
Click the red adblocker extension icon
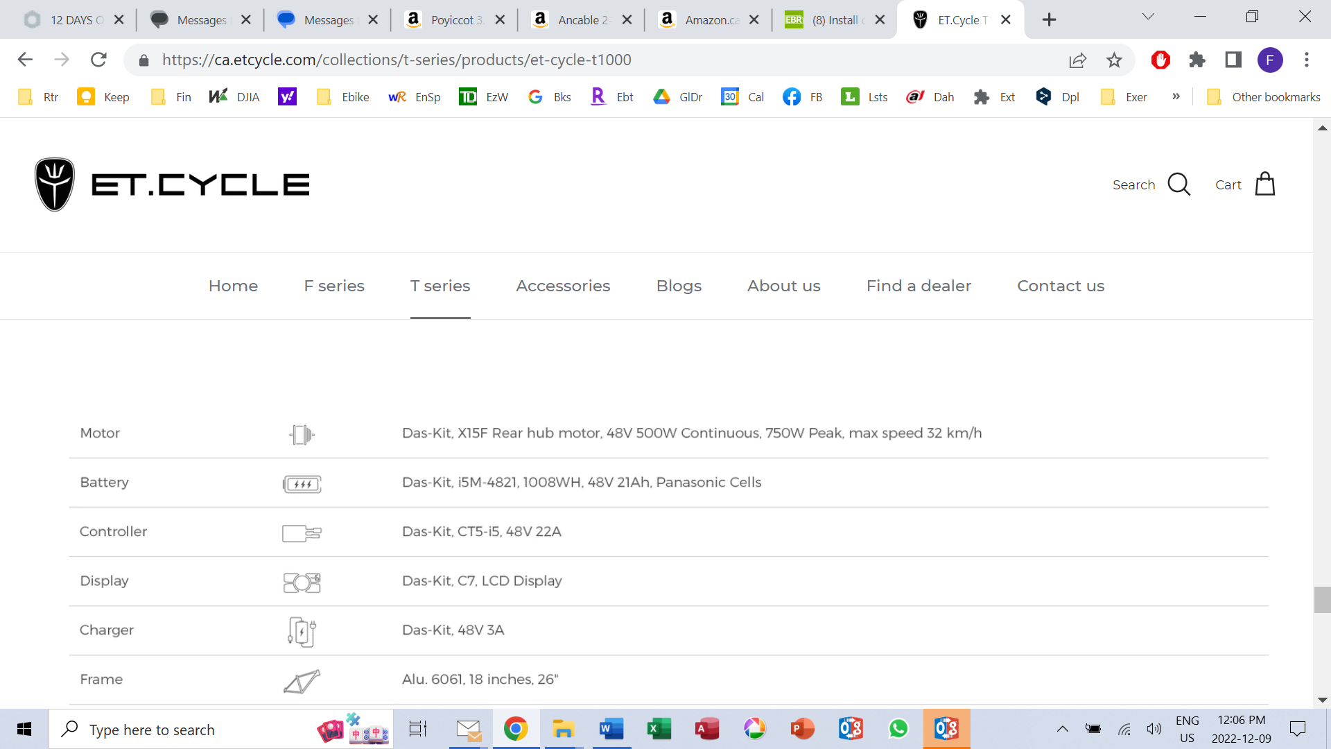pos(1160,60)
